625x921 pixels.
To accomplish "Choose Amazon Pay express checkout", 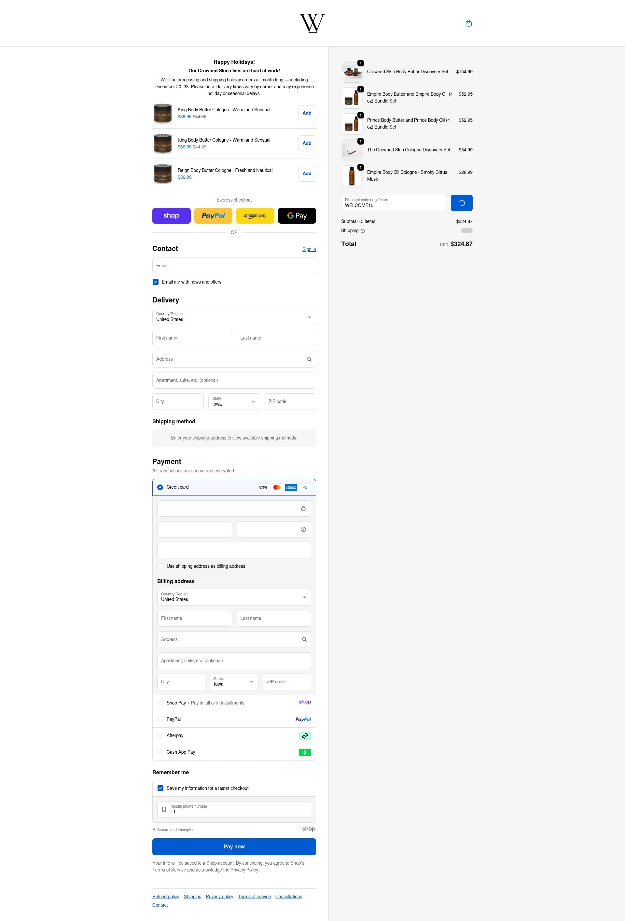I will 255,216.
